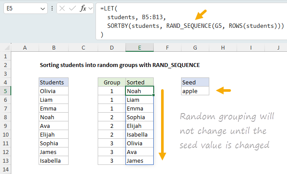Click the Olivia cell in Students column

click(x=54, y=91)
